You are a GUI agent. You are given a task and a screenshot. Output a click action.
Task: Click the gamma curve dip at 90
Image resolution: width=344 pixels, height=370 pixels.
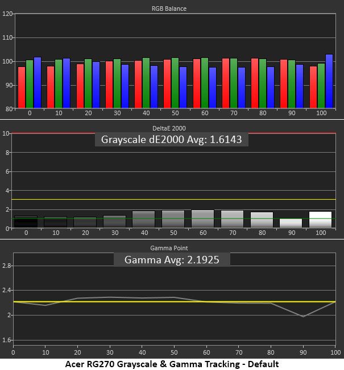[303, 317]
